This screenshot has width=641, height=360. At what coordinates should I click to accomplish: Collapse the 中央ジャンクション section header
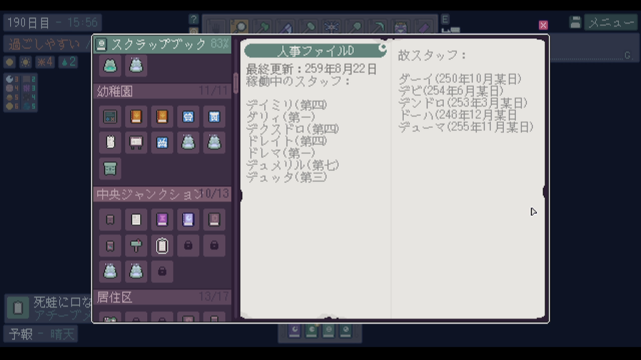click(x=162, y=194)
